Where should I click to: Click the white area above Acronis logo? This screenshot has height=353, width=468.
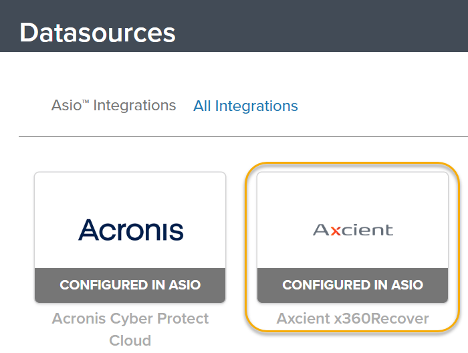130,194
